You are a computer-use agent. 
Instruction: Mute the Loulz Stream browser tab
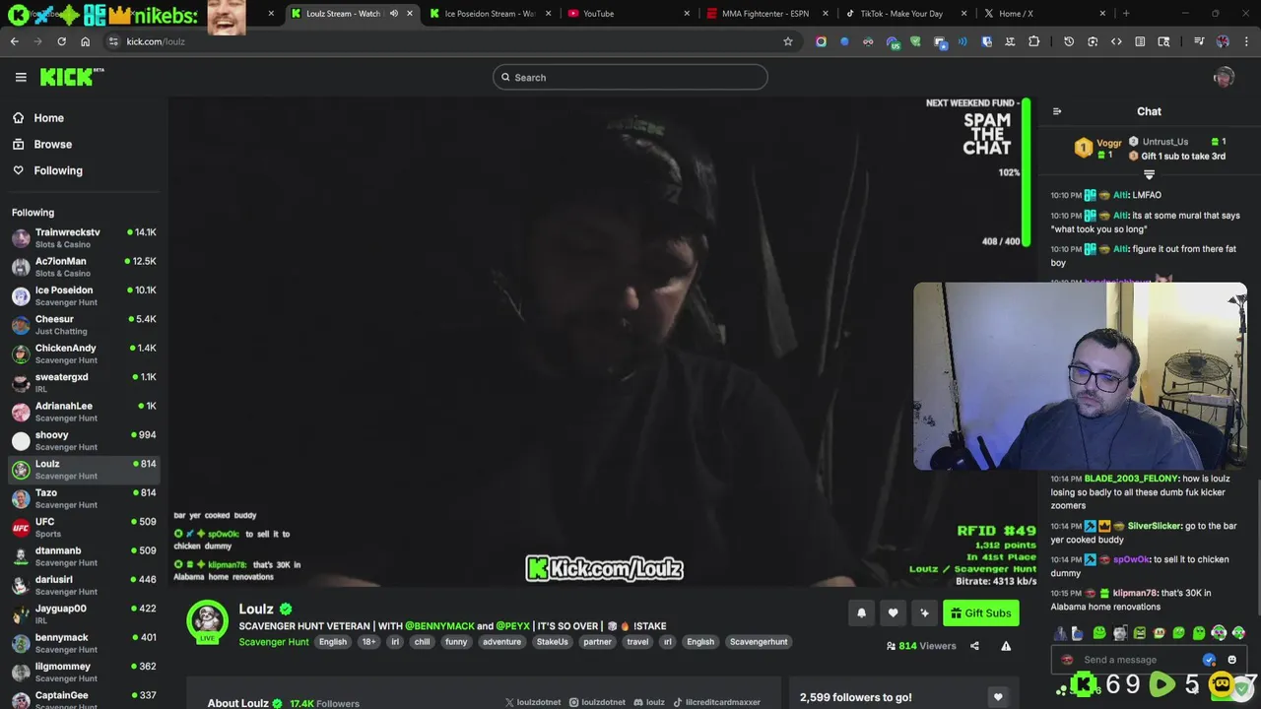click(x=394, y=14)
